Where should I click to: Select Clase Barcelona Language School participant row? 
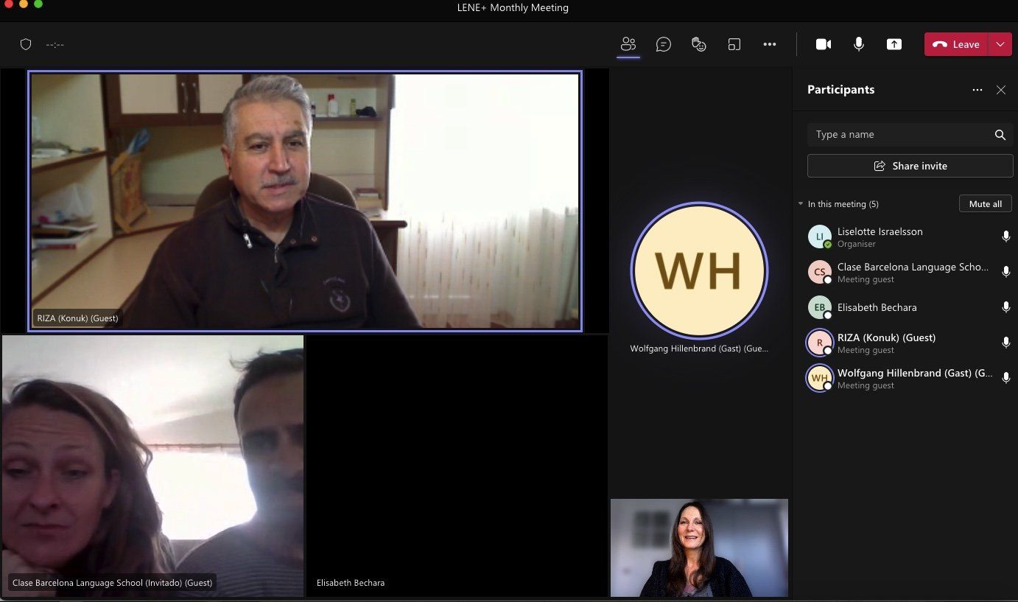(905, 272)
